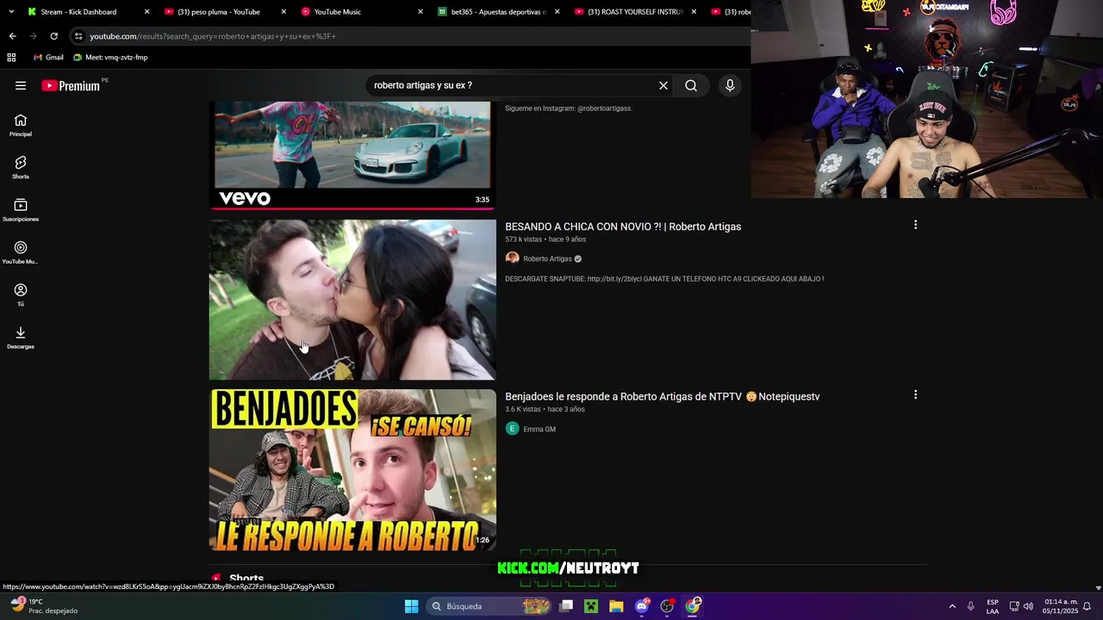Open Gmail bookmark

click(48, 57)
